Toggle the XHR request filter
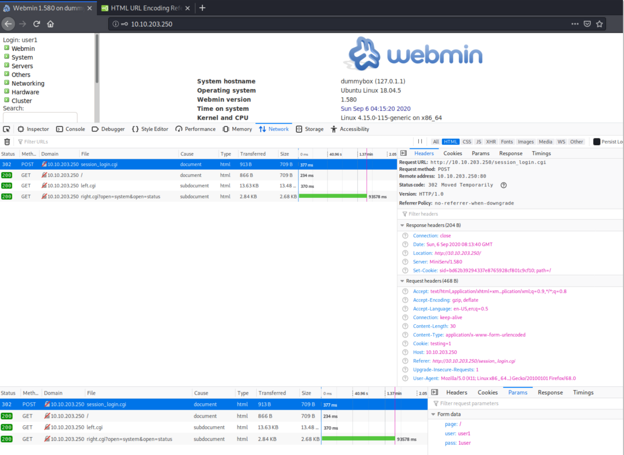The width and height of the screenshot is (624, 455). 491,142
